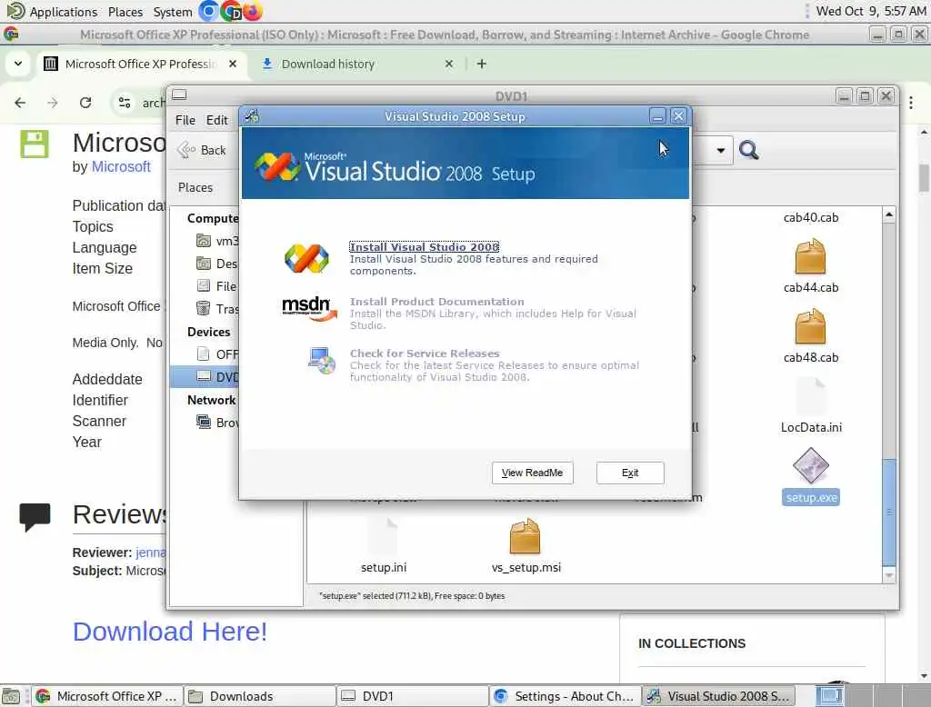Viewport: 931px width, 707px height.
Task: Minimize the Visual Studio 2008 Setup dialog
Action: pos(657,116)
